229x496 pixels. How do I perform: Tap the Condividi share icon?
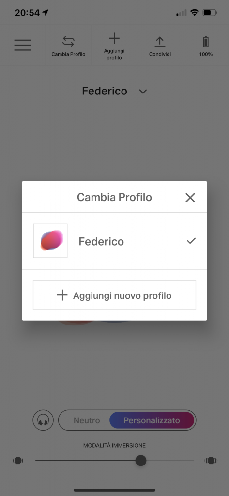pyautogui.click(x=160, y=42)
